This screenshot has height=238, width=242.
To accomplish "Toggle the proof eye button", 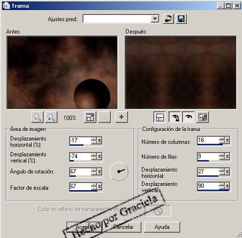I will pos(188,117).
